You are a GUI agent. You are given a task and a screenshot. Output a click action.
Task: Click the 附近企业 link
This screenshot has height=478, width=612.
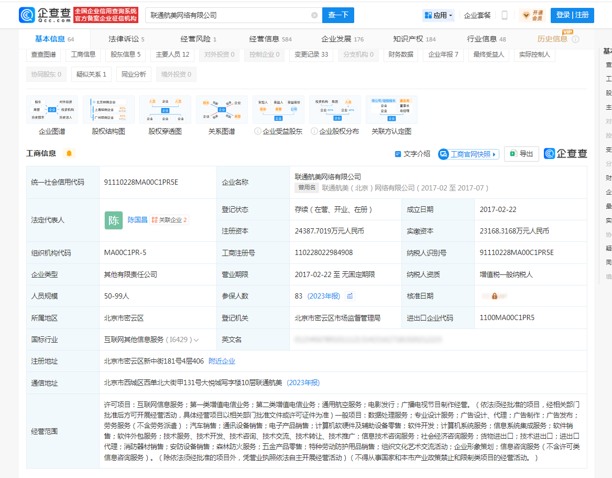pyautogui.click(x=222, y=361)
